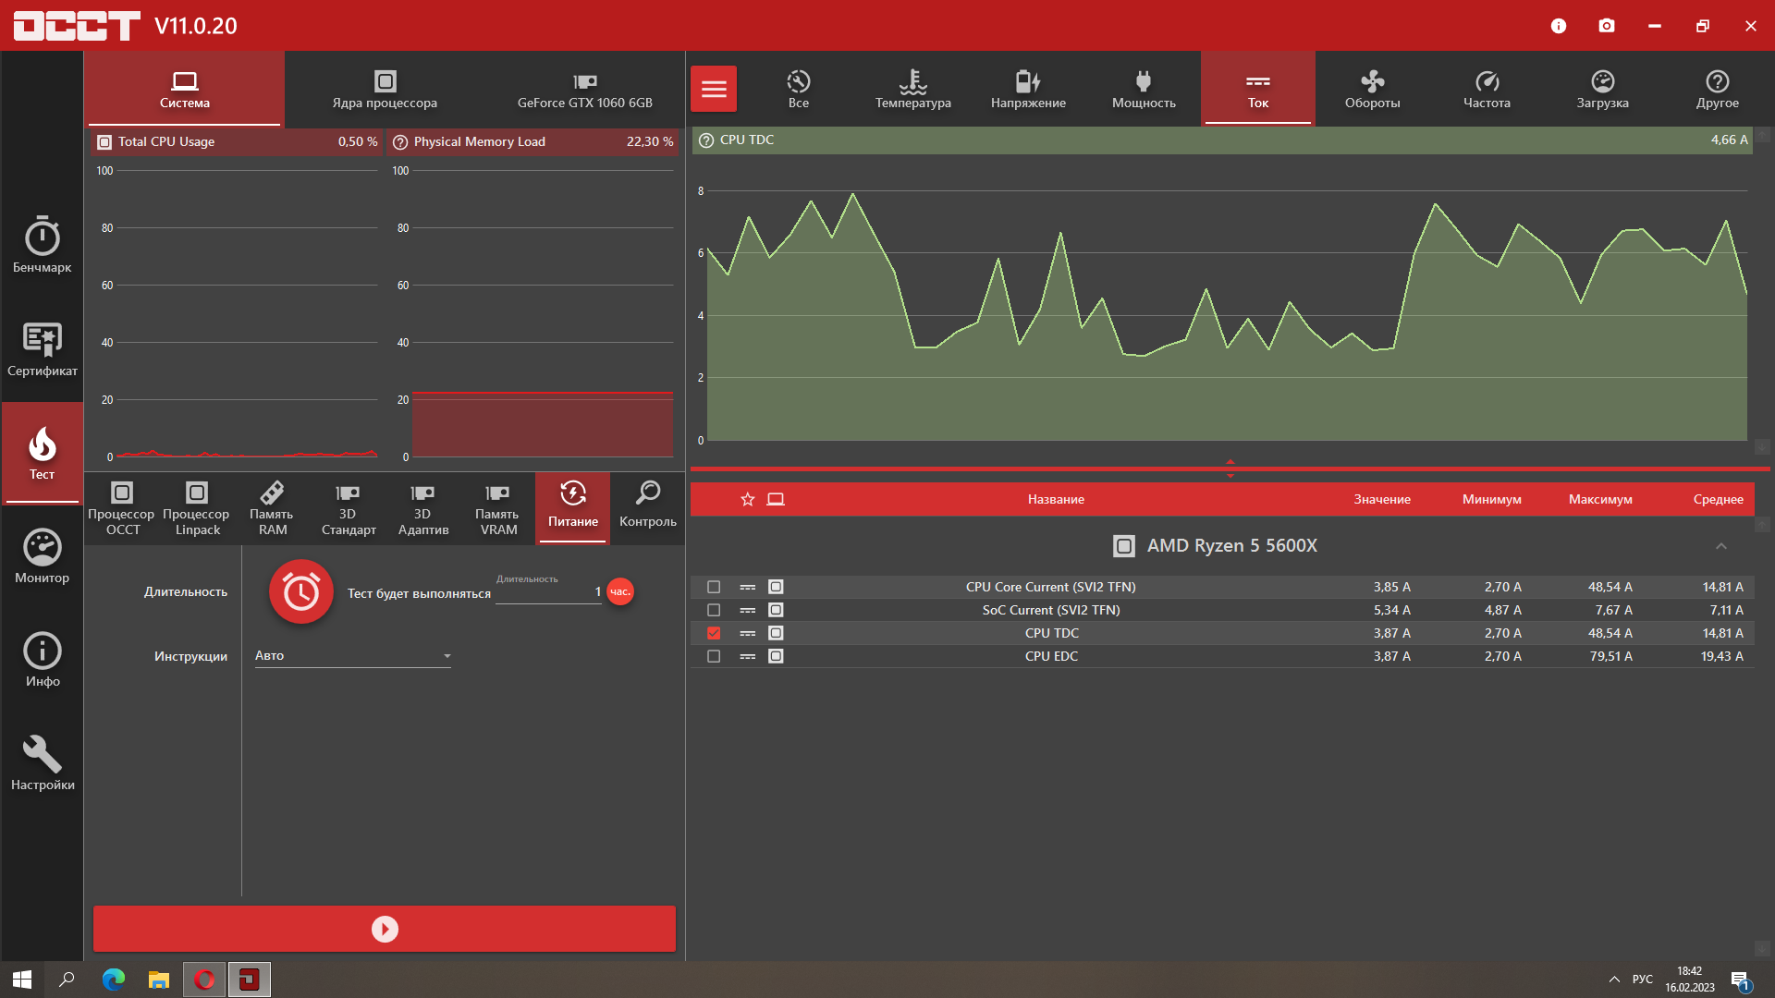Select 3D Стандарт test

[348, 508]
